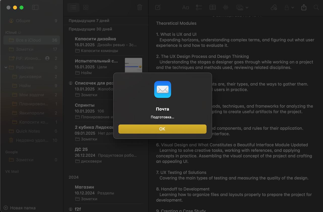
Task: Open the media insert photo dropdown
Action: point(242,8)
